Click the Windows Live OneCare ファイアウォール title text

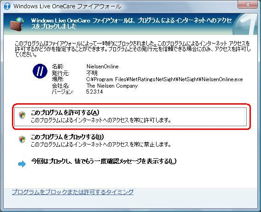coord(67,6)
